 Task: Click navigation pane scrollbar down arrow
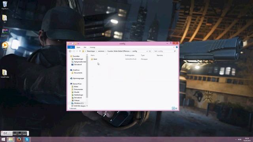tap(87, 106)
